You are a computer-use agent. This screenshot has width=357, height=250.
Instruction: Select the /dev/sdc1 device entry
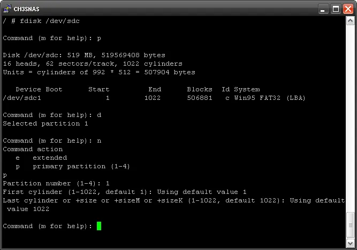point(22,98)
